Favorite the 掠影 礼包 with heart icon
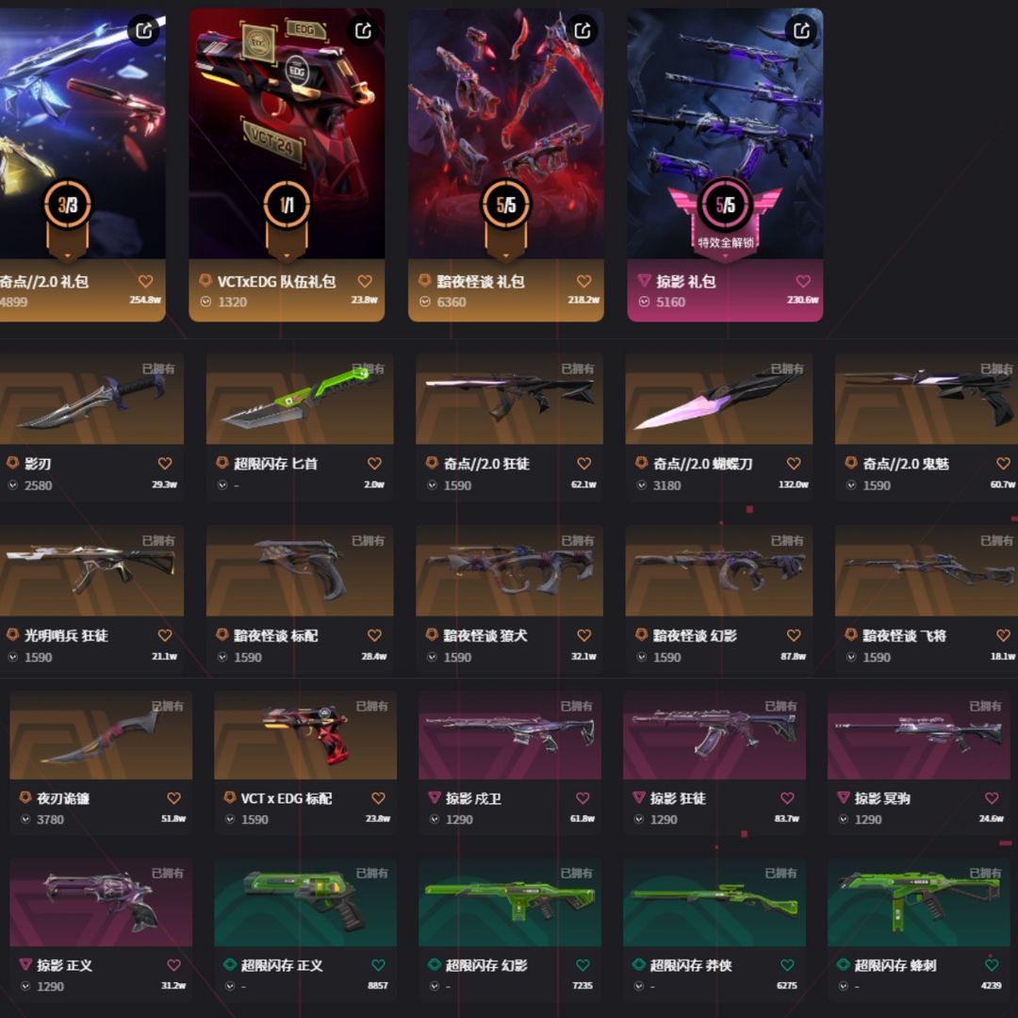1018x1018 pixels. click(803, 281)
